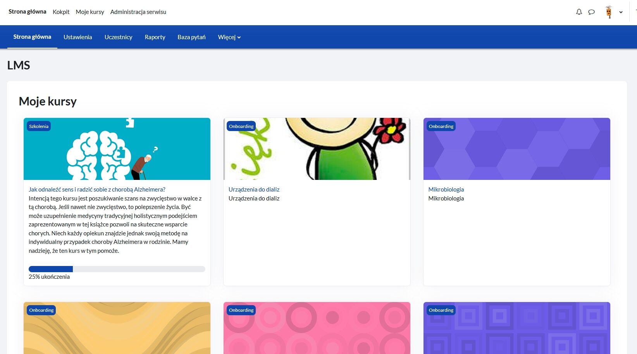Expand the Więcej dropdown menu

point(229,37)
